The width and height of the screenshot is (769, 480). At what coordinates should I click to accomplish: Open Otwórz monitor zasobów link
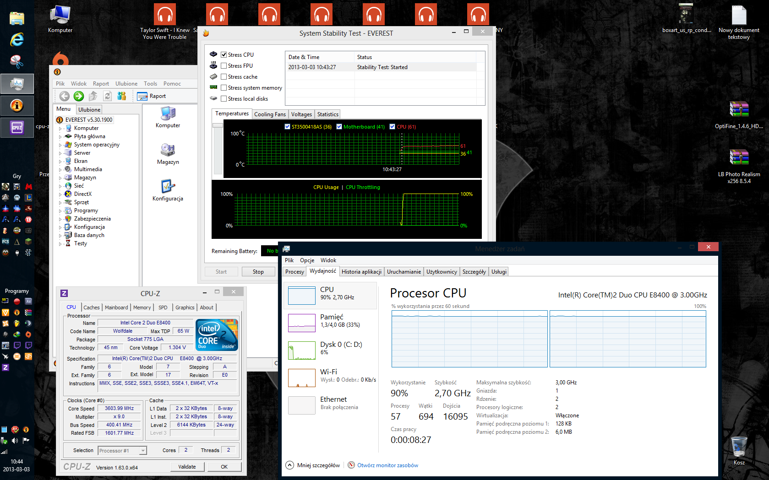click(x=387, y=465)
